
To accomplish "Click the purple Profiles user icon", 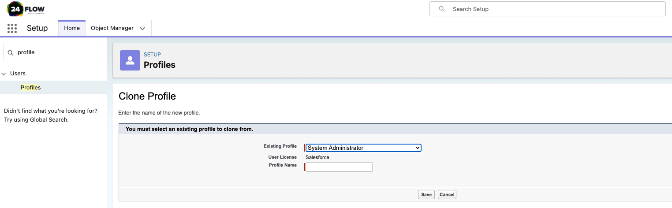I will (130, 60).
